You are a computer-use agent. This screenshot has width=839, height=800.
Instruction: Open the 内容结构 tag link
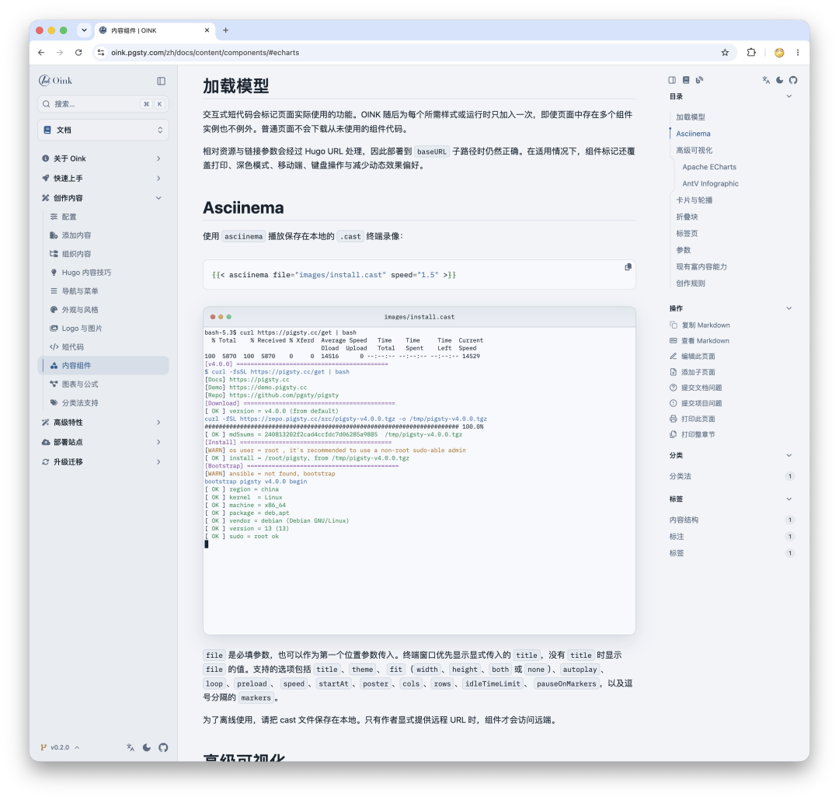coord(684,520)
